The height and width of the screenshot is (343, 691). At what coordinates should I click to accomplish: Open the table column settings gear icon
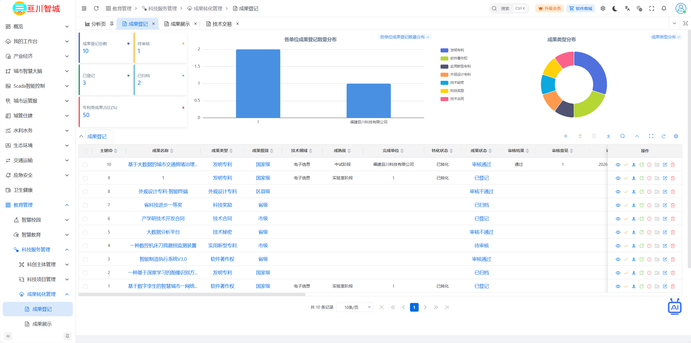[676, 136]
